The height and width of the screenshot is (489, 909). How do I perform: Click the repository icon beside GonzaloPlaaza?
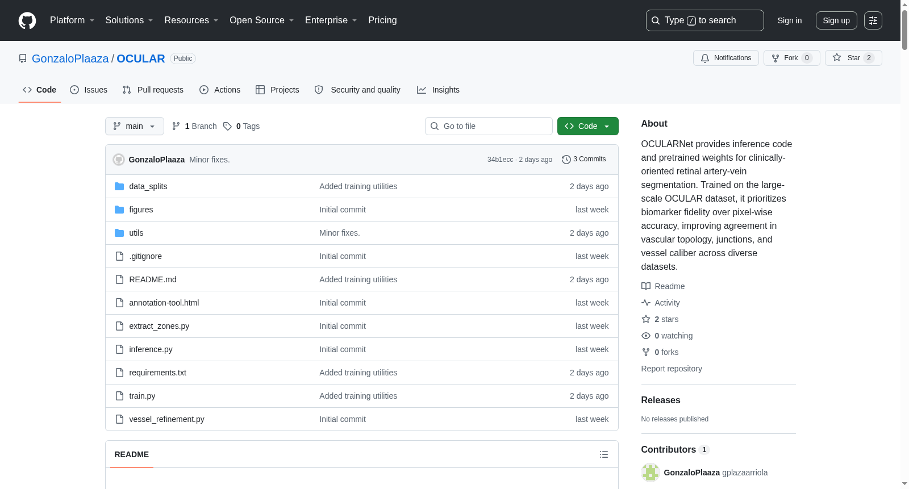coord(23,58)
